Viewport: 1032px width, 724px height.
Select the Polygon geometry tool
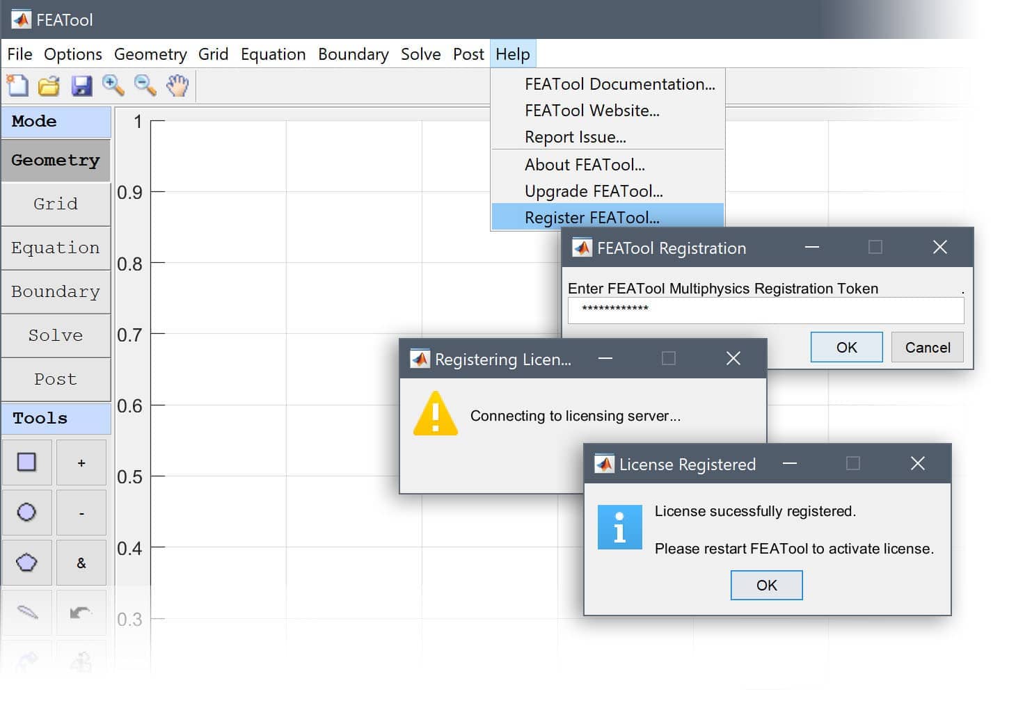coord(26,563)
